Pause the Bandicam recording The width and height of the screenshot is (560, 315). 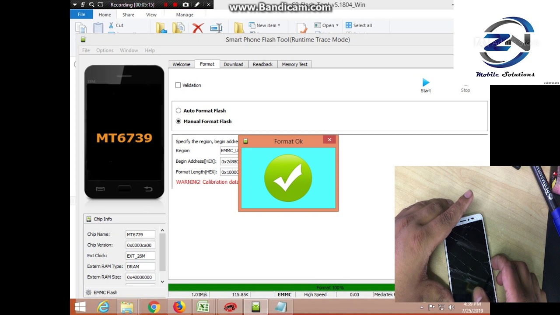pos(166,5)
